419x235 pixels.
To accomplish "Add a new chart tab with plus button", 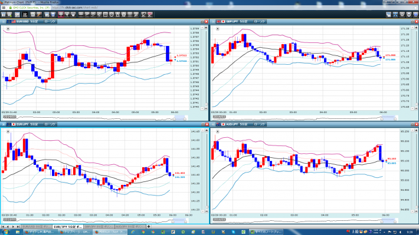I will tap(149, 227).
